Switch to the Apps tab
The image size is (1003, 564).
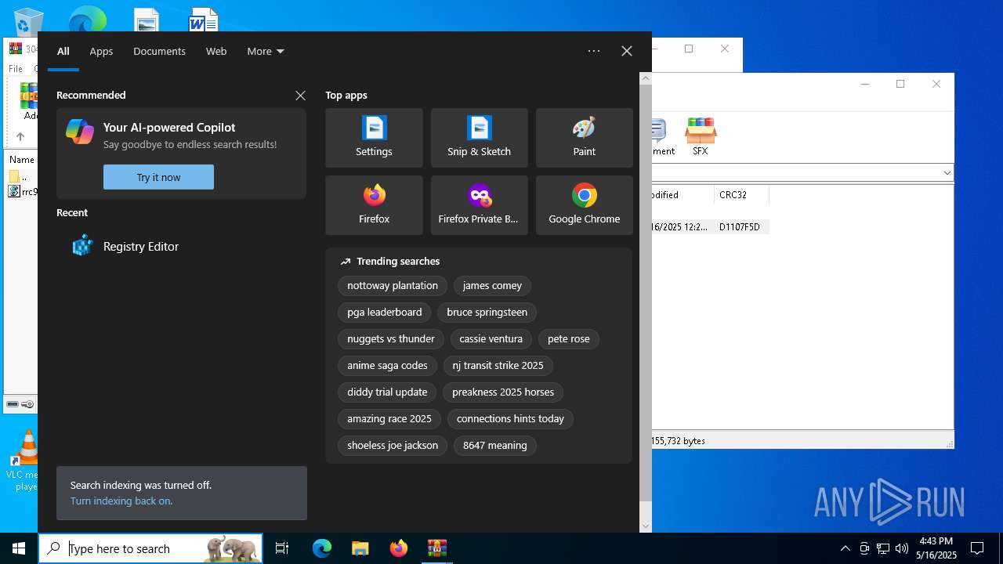point(101,51)
